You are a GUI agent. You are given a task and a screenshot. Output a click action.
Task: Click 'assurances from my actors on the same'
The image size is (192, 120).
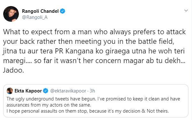(x=49, y=105)
